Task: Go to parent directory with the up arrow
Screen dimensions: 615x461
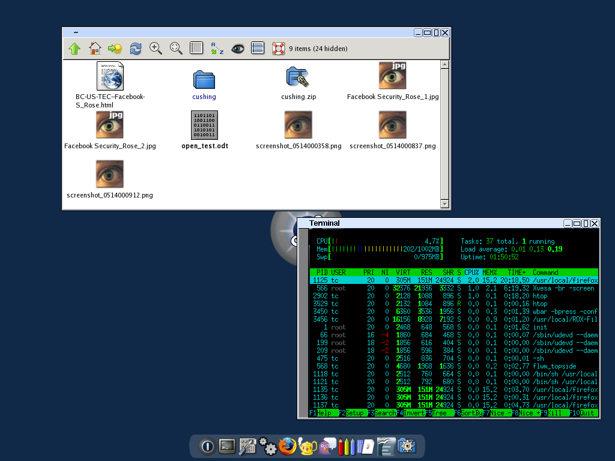Action: coord(74,49)
